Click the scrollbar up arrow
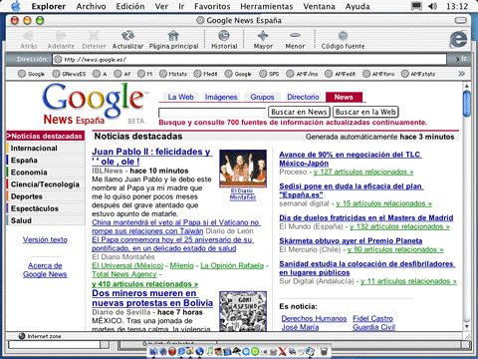The image size is (478, 359). coord(466,86)
